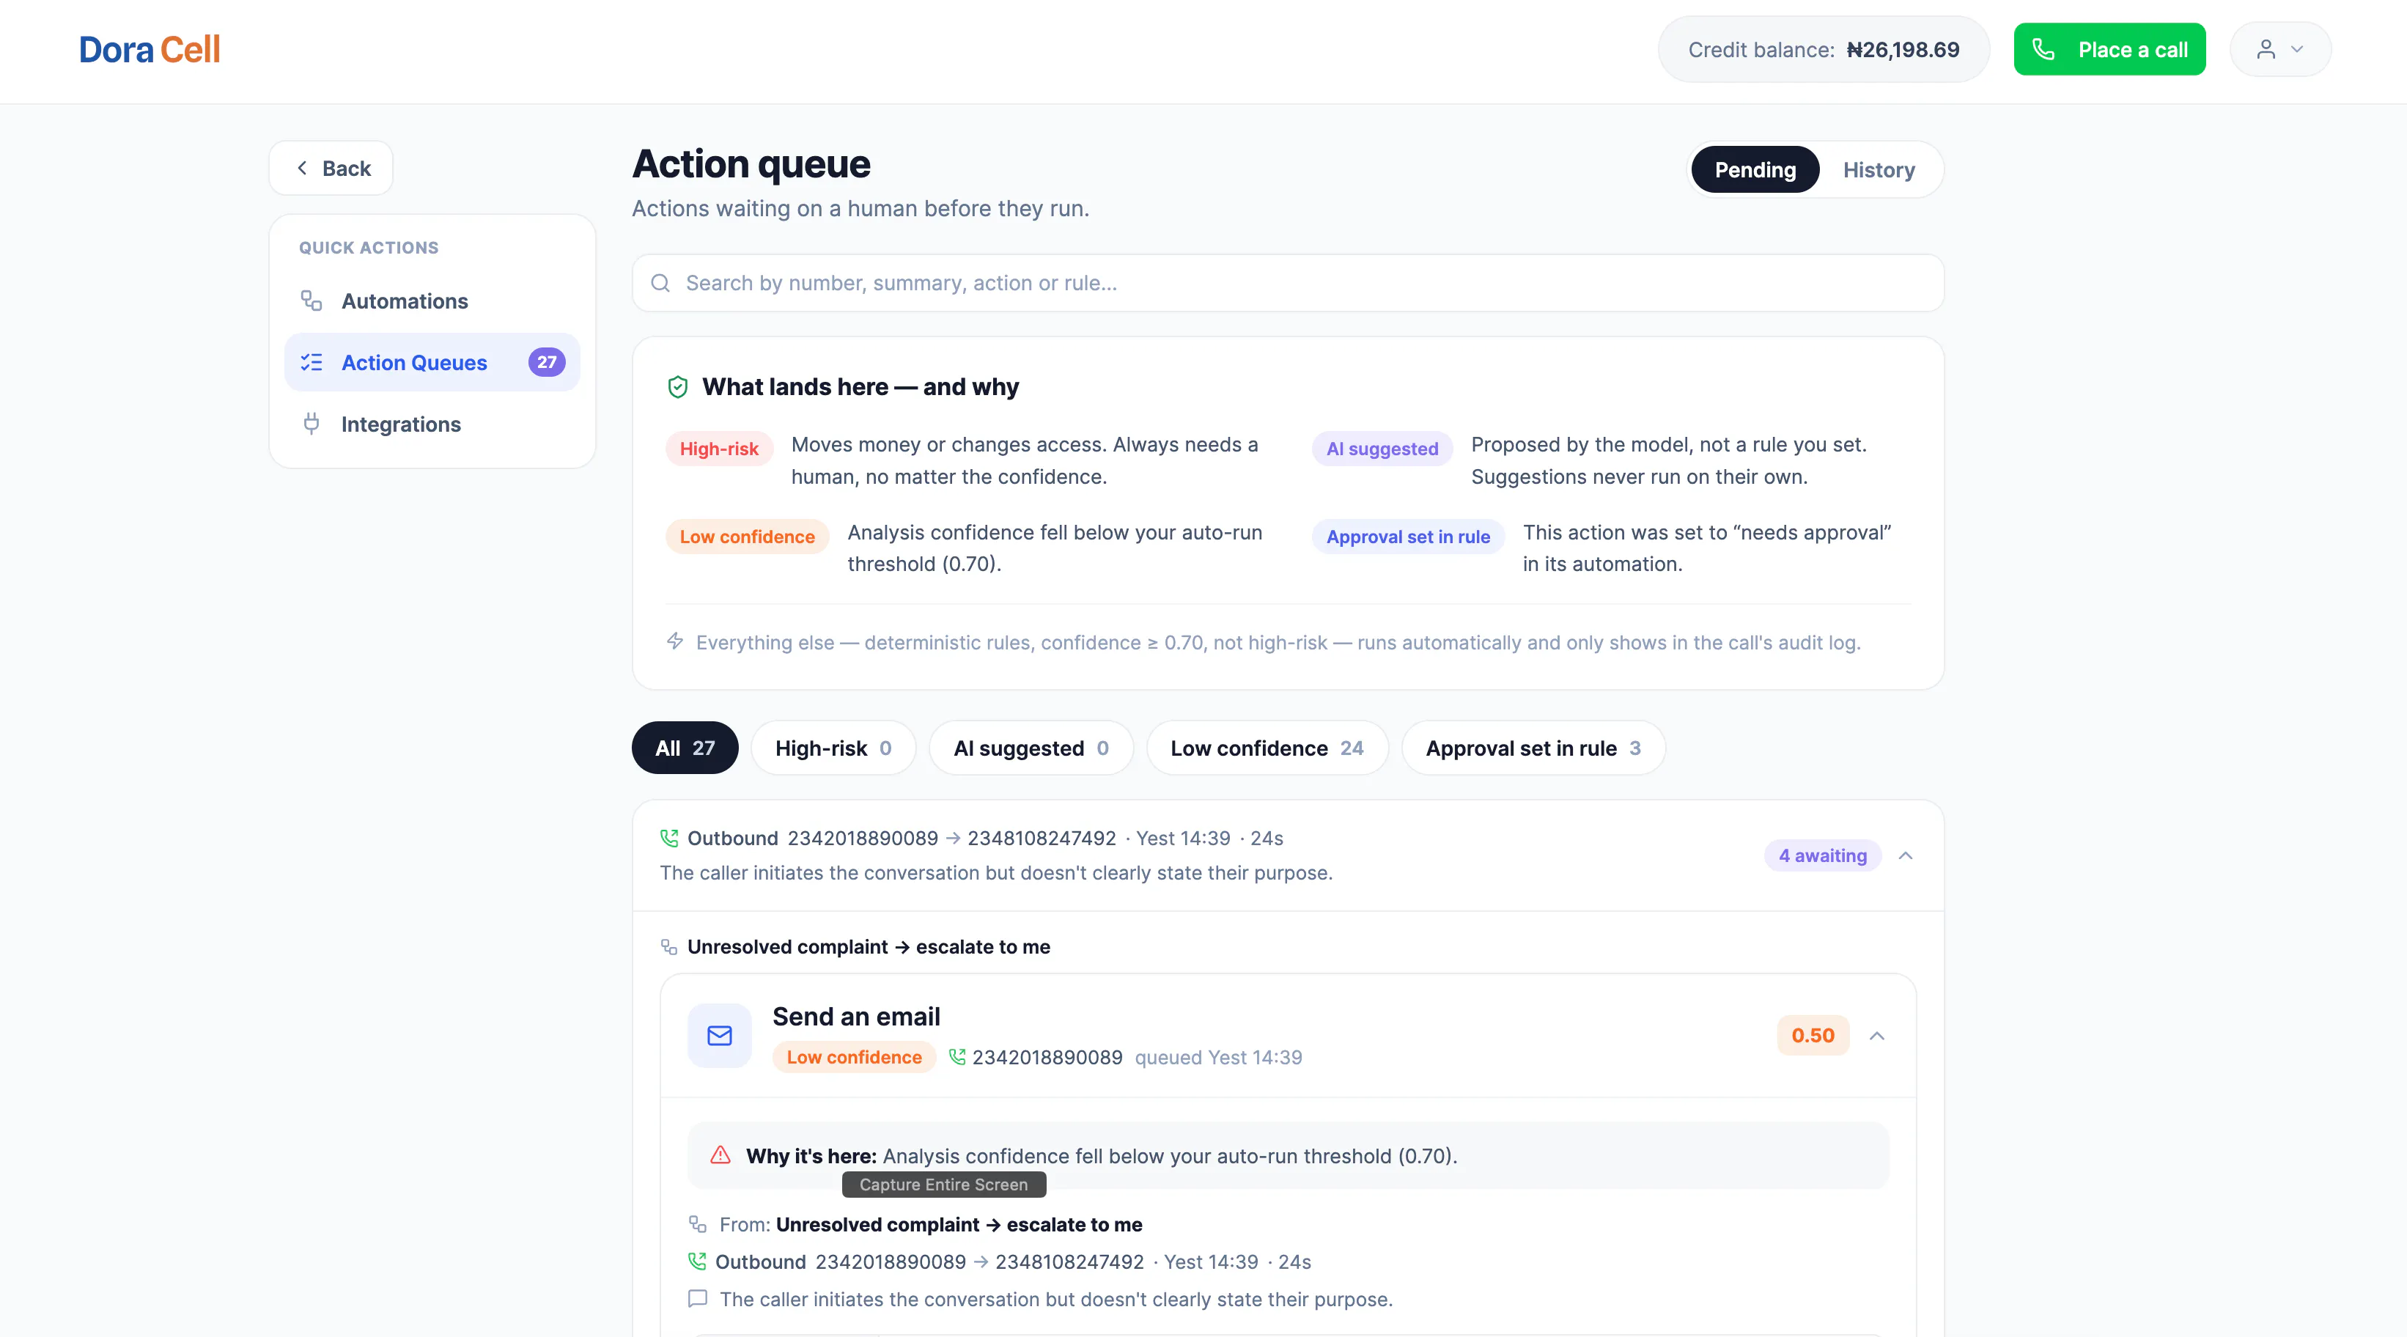Click the Action Queues checklist icon
The image size is (2407, 1337).
coord(312,363)
